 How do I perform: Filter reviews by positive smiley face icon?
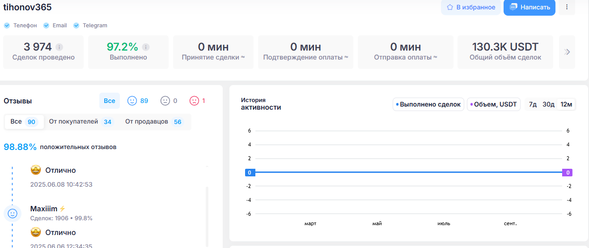(132, 101)
